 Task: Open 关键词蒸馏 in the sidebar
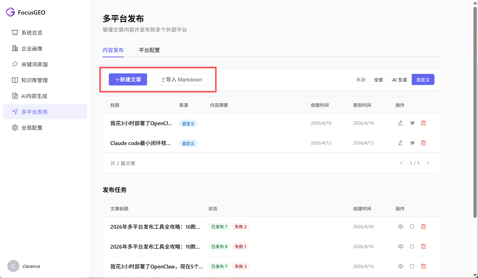pyautogui.click(x=45, y=64)
